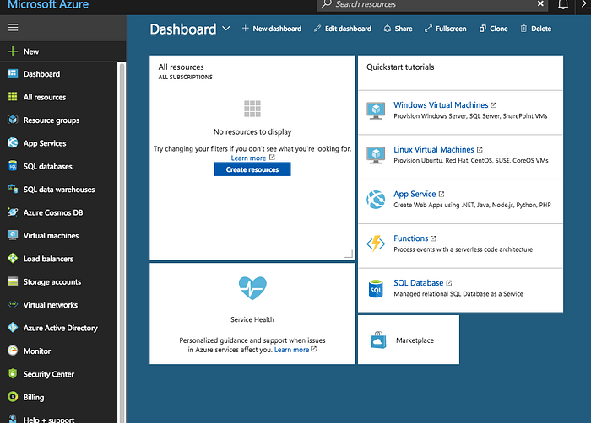Click the SQL databases icon in sidebar
Viewport: 591px width, 423px height.
(x=13, y=166)
